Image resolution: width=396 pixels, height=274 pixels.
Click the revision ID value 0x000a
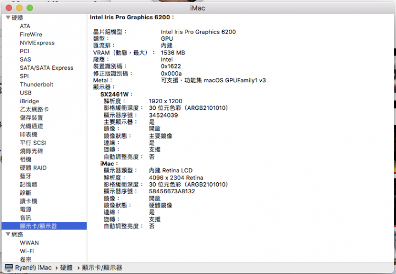tap(171, 74)
